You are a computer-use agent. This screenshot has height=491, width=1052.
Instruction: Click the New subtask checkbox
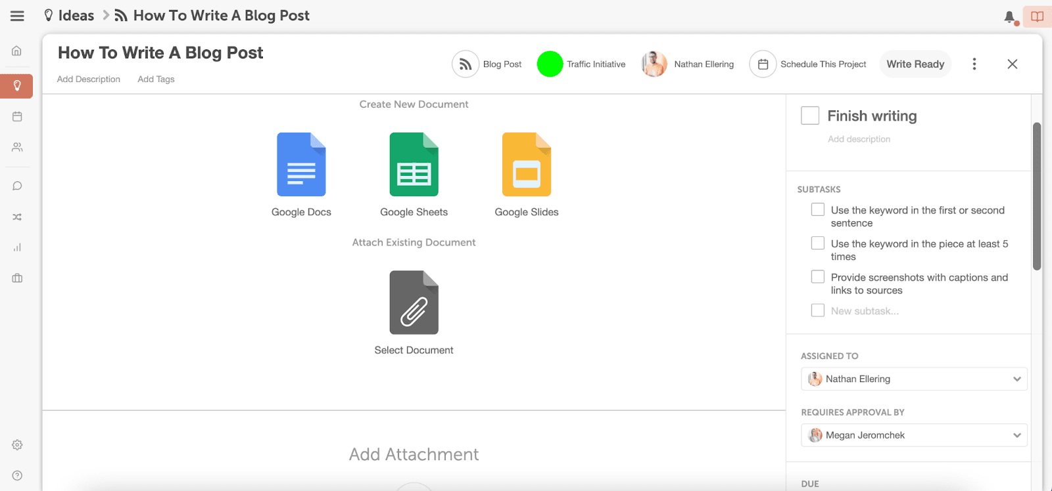[818, 310]
